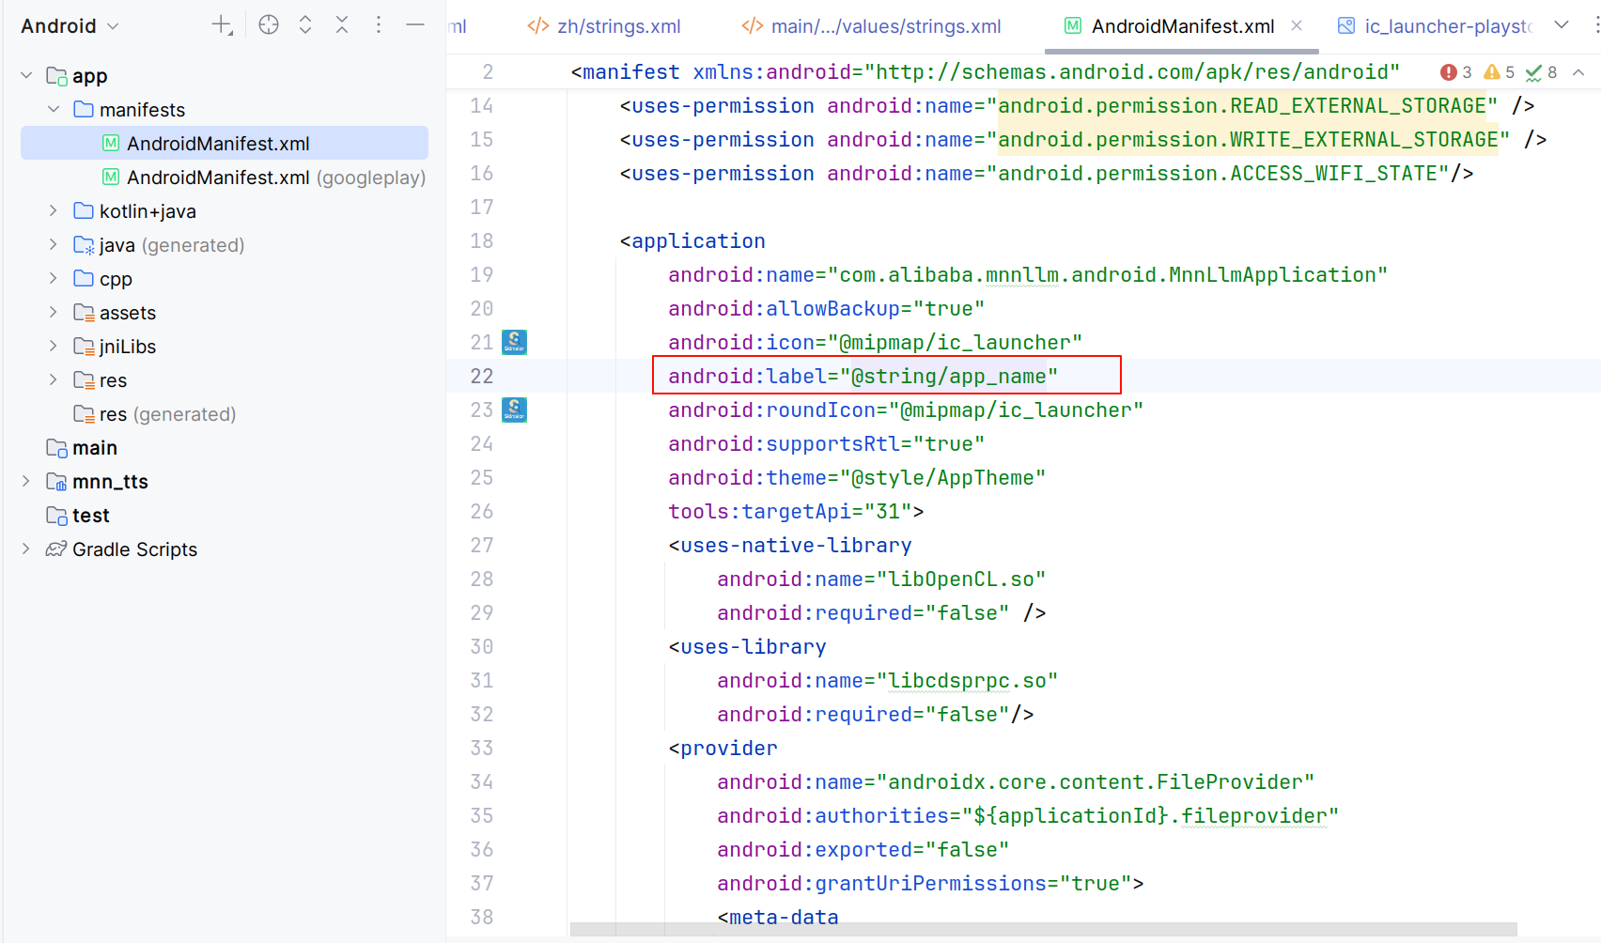Viewport: 1601px width, 943px height.
Task: Click the AndroidManifest.xml tab file icon
Action: pos(1072,25)
